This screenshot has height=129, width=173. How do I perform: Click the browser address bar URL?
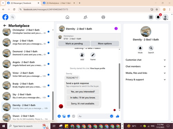tap(46, 9)
